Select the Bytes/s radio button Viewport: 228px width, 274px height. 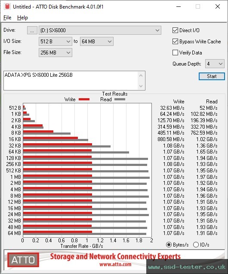(x=169, y=245)
